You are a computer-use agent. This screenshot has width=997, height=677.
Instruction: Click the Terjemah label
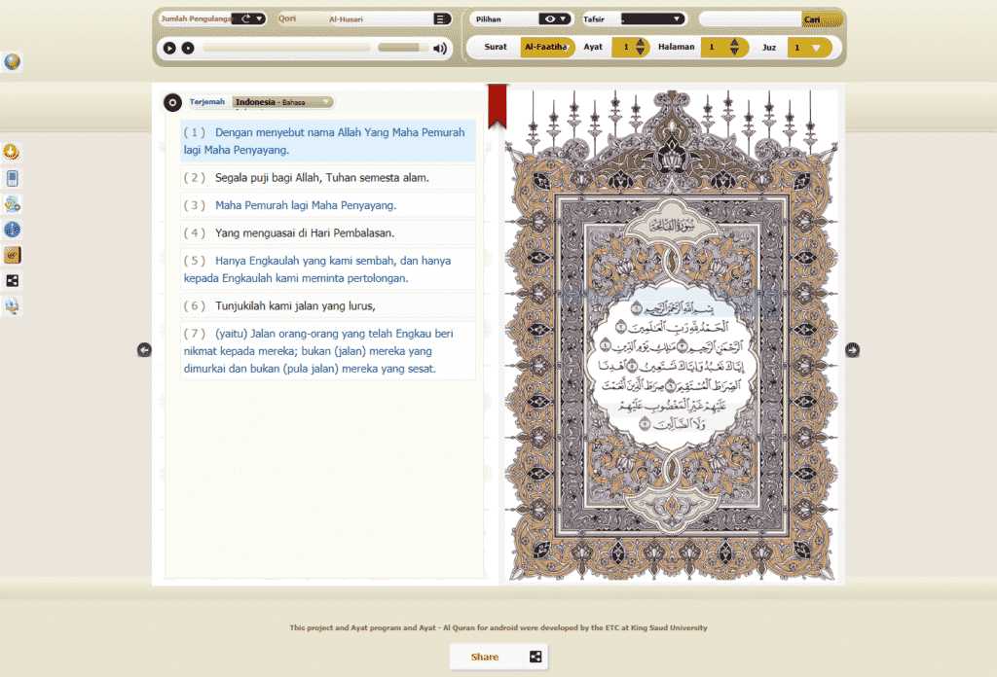coord(207,101)
